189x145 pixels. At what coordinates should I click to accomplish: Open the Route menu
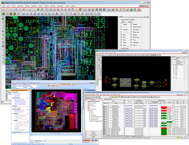(x=53, y=6)
